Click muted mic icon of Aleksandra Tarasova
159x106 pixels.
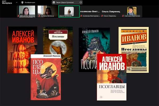(x=18, y=16)
